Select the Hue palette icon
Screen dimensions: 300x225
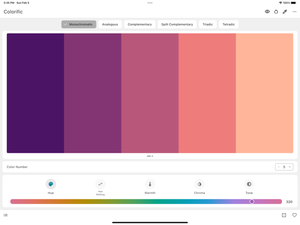51,184
